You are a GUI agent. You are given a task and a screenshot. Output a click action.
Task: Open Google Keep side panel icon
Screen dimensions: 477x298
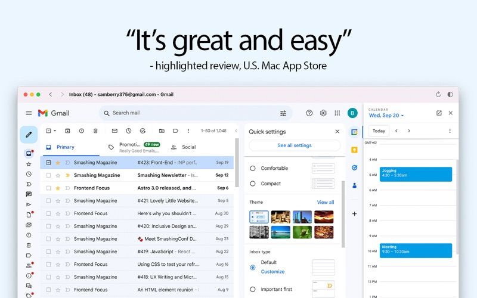[x=354, y=150]
